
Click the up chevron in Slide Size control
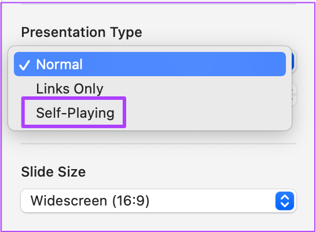click(x=285, y=197)
